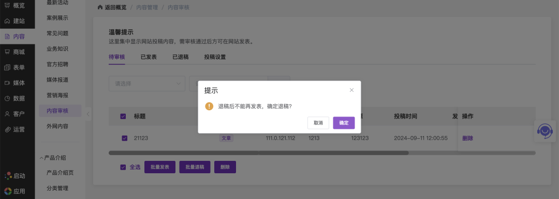Cancel the dialog with 取消
The width and height of the screenshot is (559, 199).
pos(318,123)
